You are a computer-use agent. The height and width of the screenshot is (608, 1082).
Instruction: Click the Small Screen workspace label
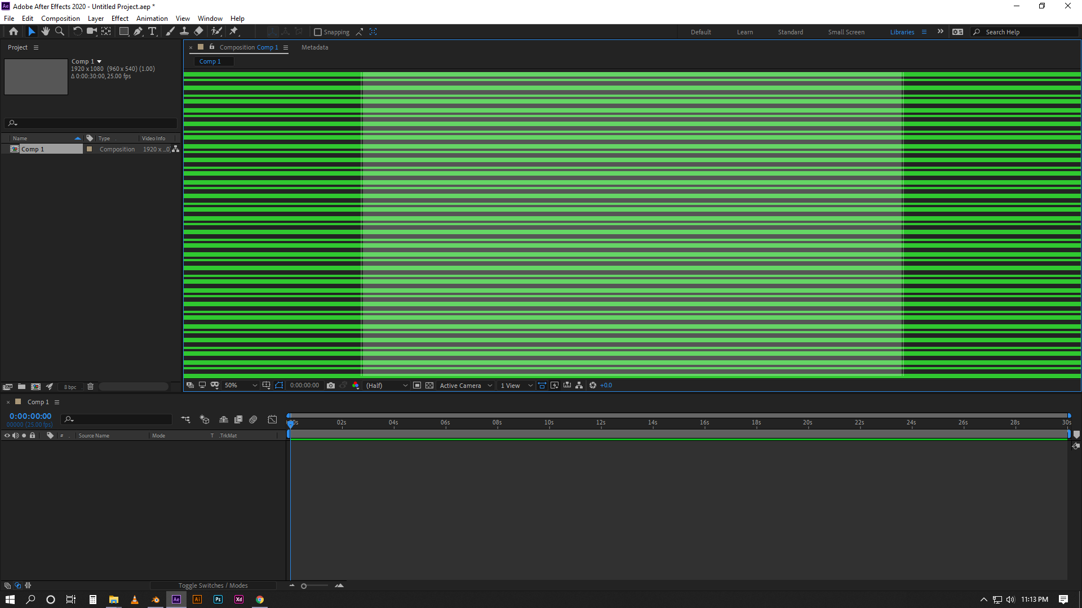[x=845, y=32]
